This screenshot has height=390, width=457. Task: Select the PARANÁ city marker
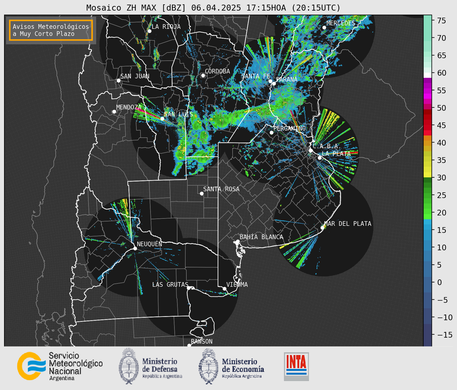[274, 84]
